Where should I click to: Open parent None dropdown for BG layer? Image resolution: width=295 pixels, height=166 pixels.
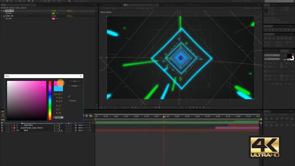coord(84,130)
